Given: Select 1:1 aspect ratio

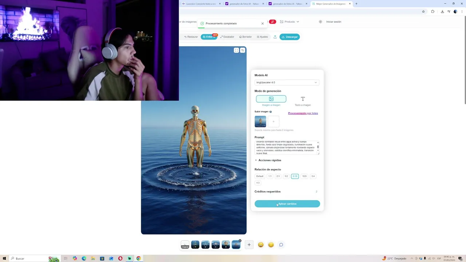Looking at the screenshot, I should (x=270, y=176).
